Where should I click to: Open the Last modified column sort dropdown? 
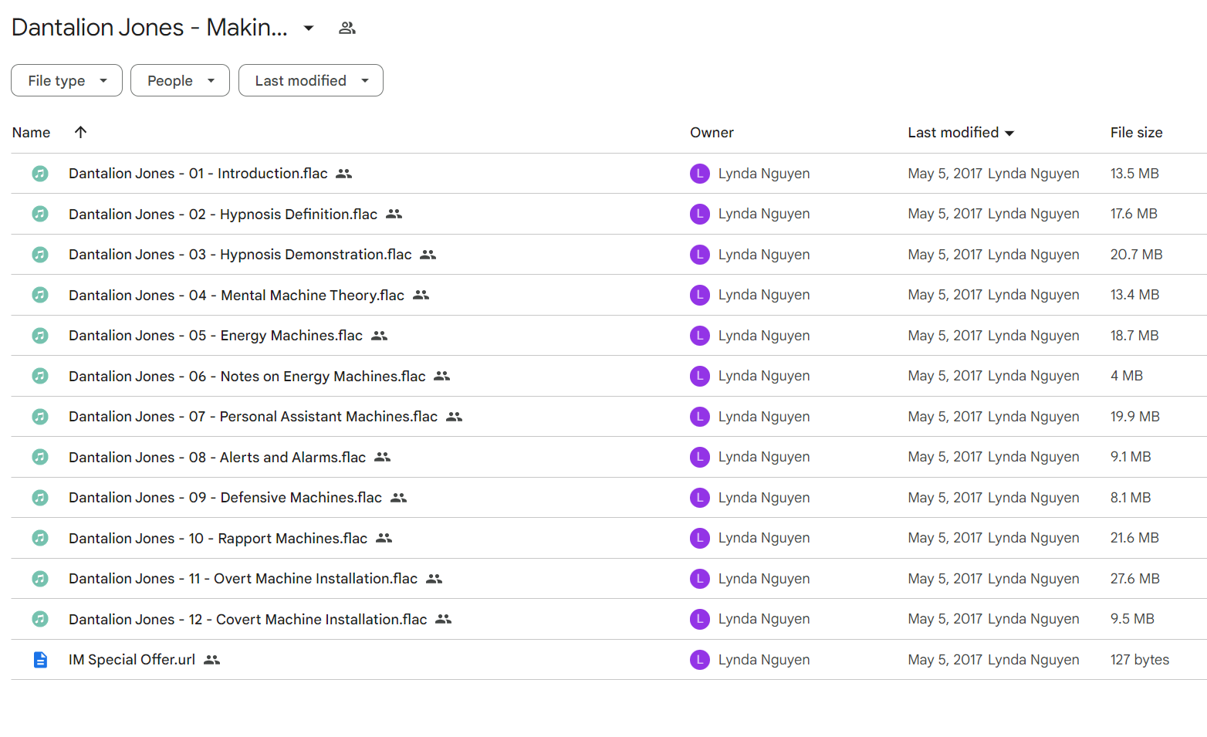[x=1009, y=134]
